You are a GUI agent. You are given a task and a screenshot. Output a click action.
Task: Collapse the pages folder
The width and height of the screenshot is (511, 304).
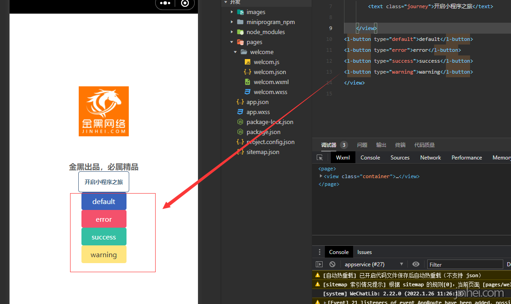[x=232, y=42]
